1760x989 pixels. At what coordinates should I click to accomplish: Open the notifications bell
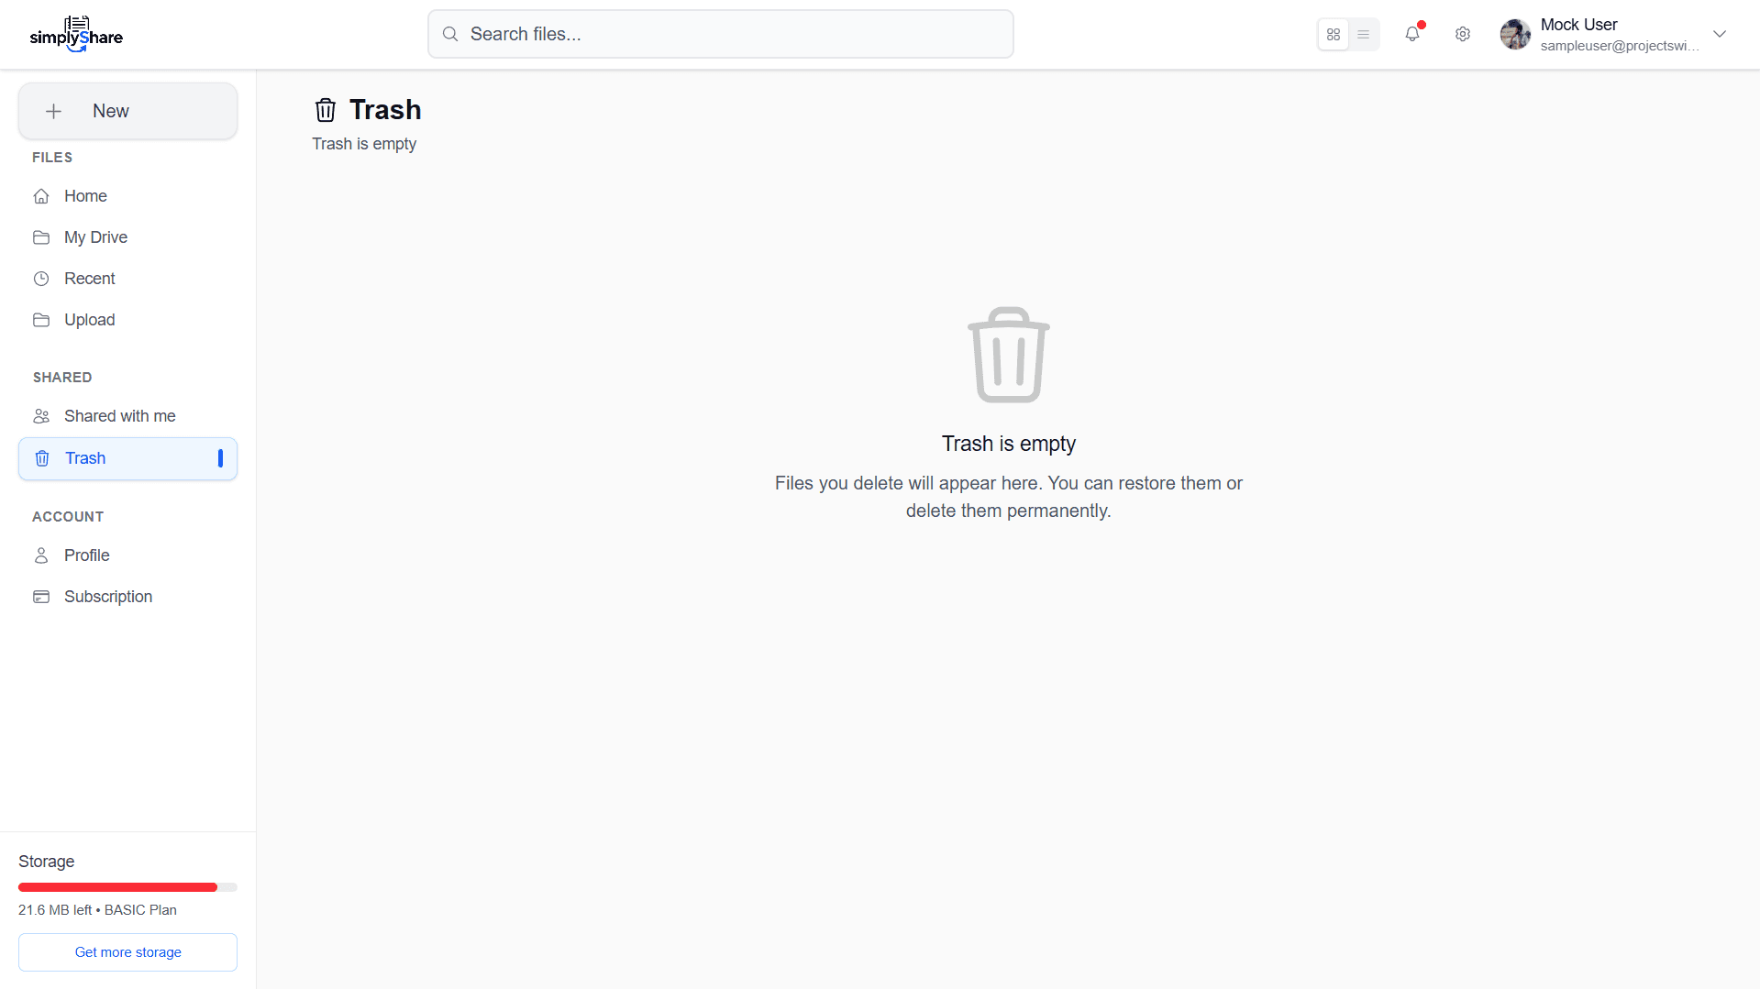pyautogui.click(x=1412, y=34)
